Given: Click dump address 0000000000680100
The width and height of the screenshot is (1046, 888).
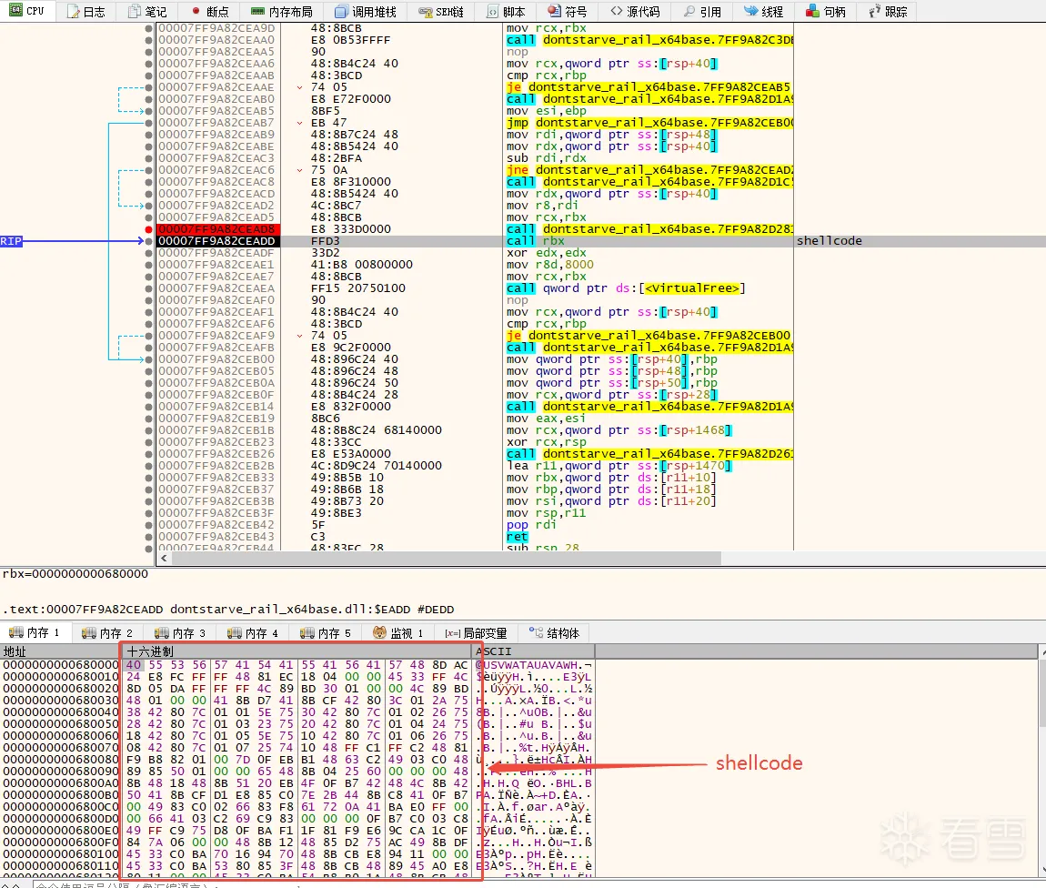Looking at the screenshot, I should pyautogui.click(x=60, y=854).
